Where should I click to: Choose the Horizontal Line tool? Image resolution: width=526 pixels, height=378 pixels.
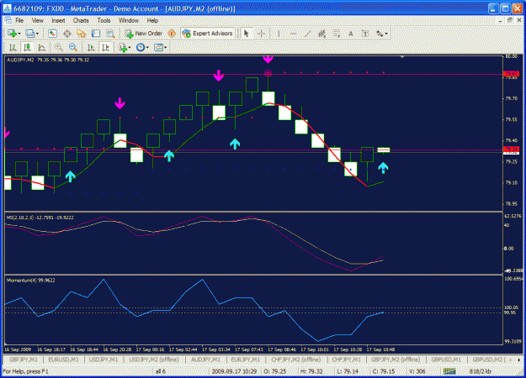[293, 34]
